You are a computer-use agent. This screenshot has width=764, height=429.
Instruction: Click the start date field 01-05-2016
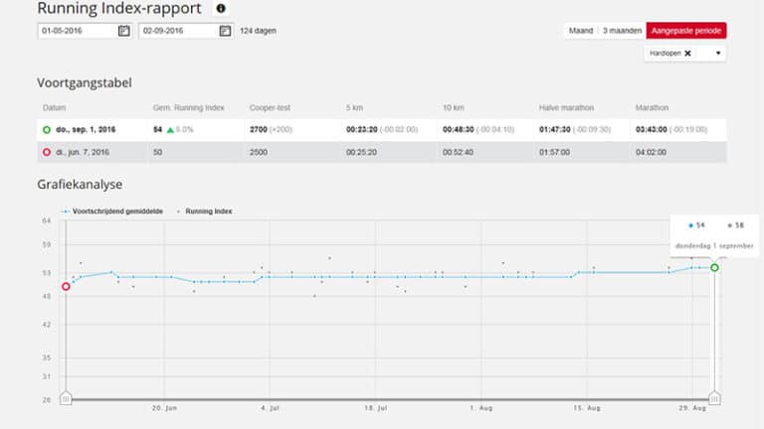pos(77,31)
